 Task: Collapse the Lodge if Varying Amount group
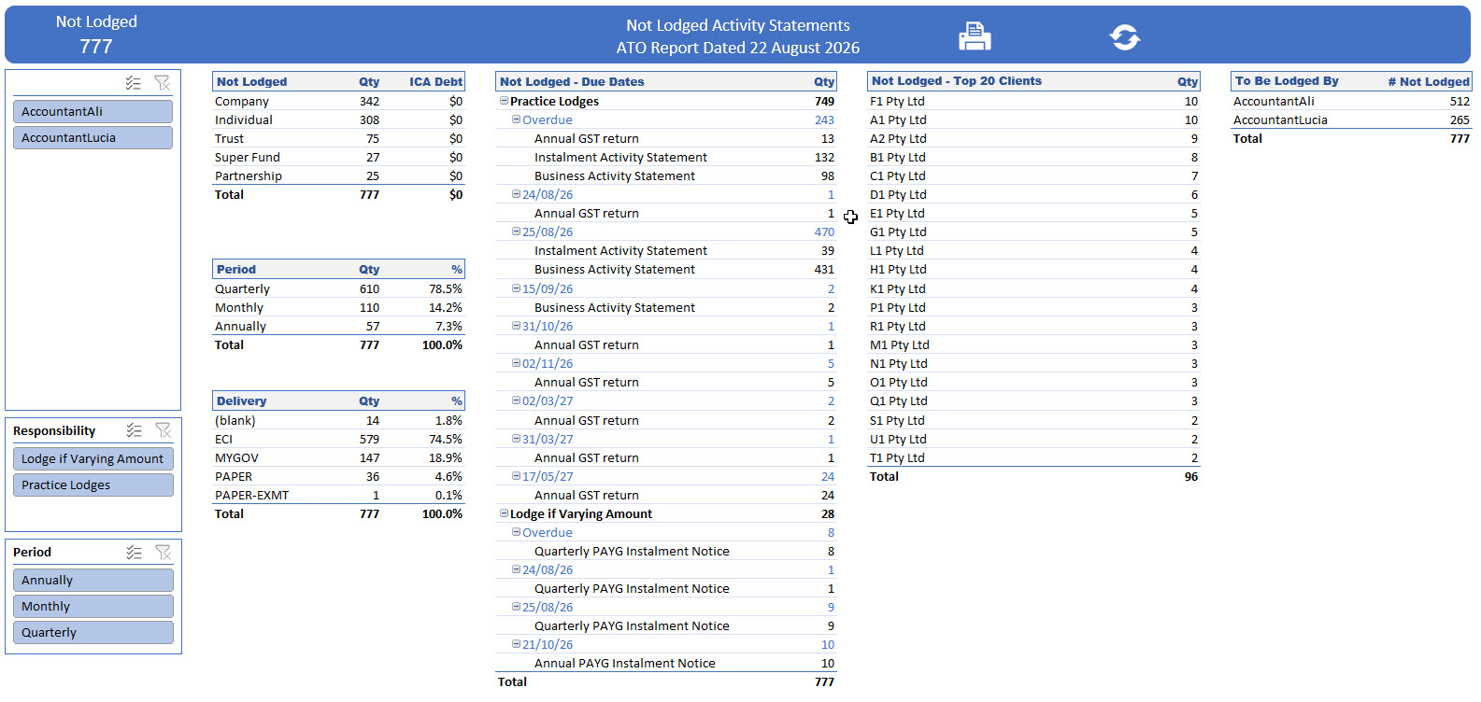point(504,513)
